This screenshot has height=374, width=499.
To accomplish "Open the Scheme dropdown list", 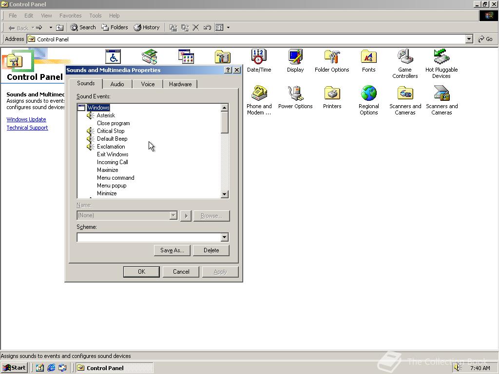I will (x=224, y=237).
